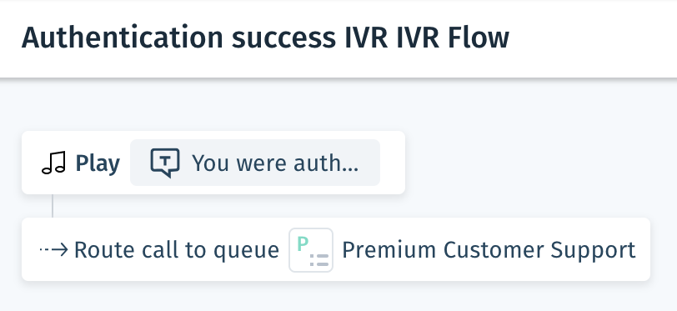The width and height of the screenshot is (677, 311).
Task: Click the gray list lines in queue icon
Action: pos(319,260)
